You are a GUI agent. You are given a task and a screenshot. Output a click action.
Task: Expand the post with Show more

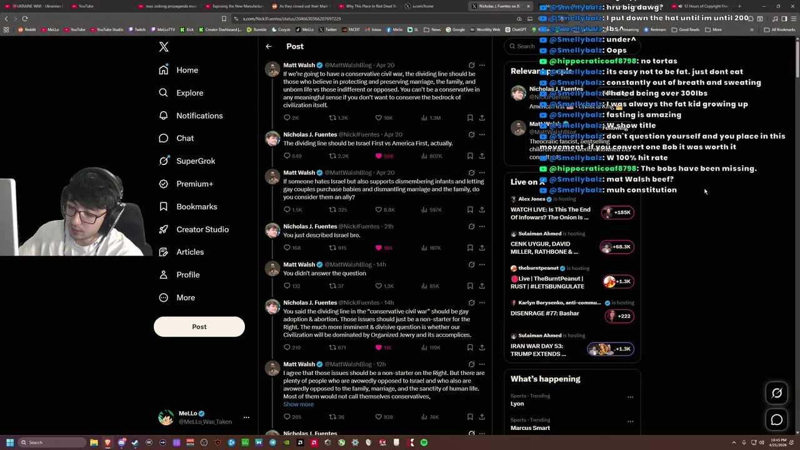coord(298,404)
